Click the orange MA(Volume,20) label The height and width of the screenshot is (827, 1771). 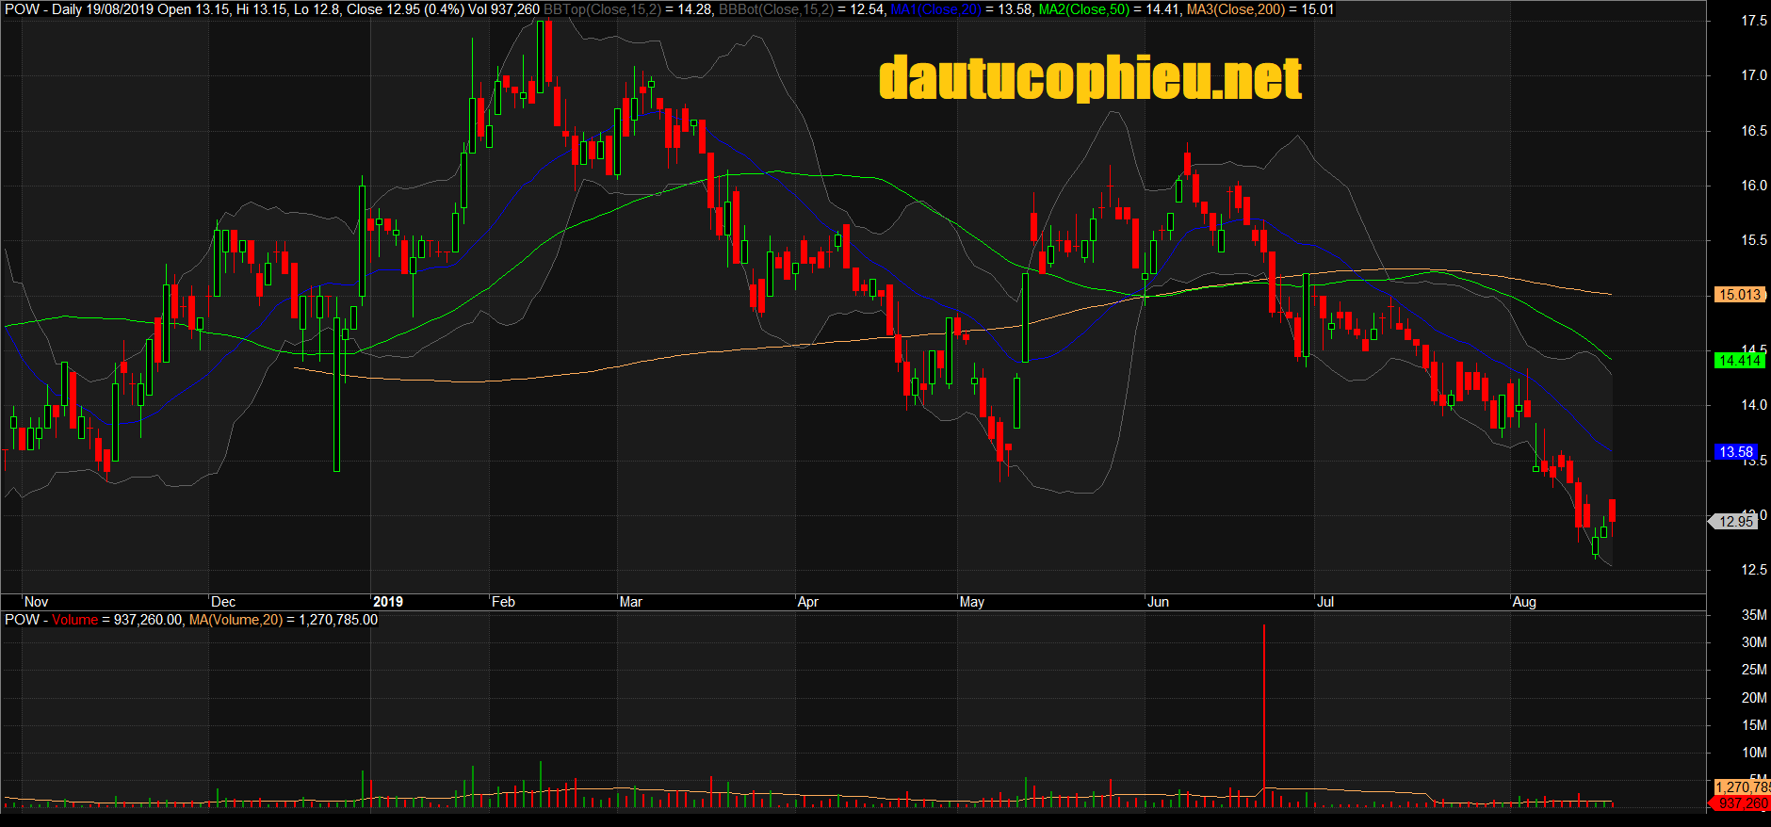point(236,620)
